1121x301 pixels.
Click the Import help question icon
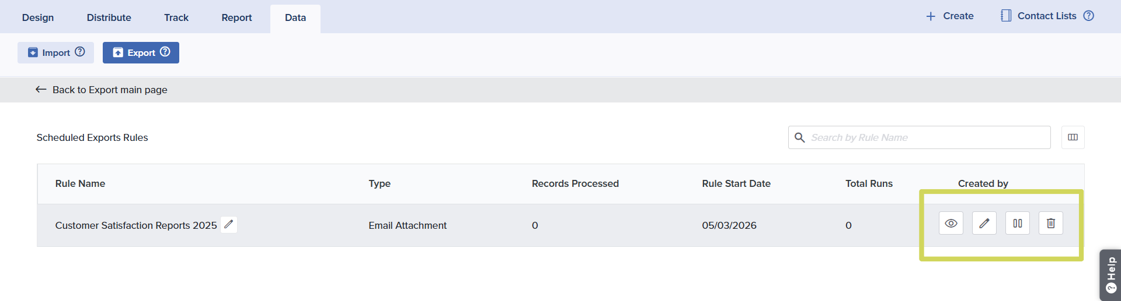80,52
